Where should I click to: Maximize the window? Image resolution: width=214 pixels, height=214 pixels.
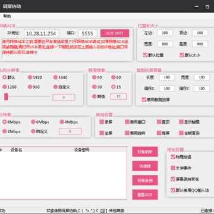[207, 7]
